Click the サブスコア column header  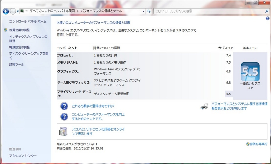point(226,48)
